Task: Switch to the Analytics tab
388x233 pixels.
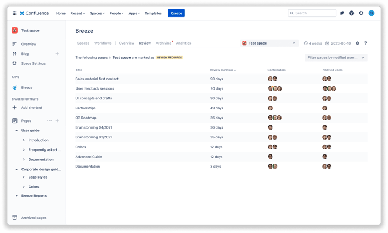Action: [183, 43]
